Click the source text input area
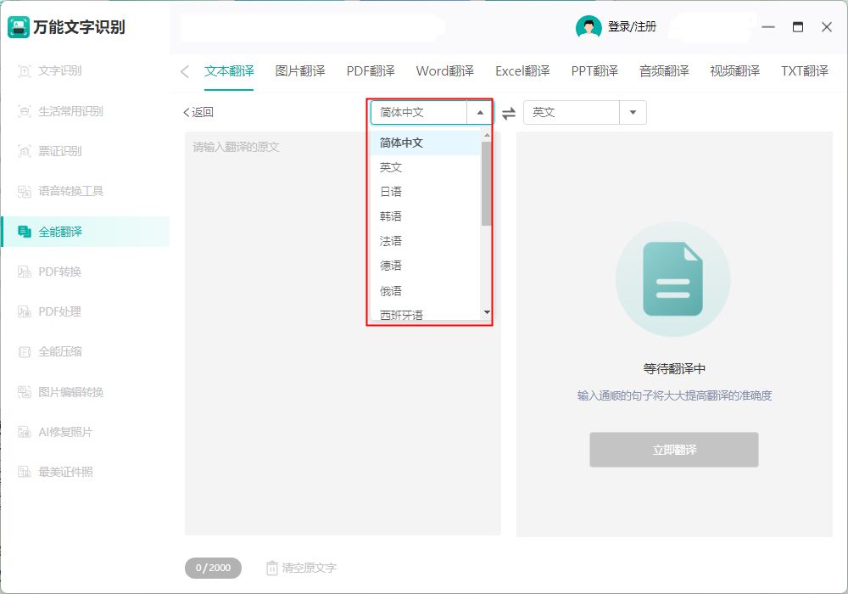Image resolution: width=848 pixels, height=594 pixels. tap(343, 333)
